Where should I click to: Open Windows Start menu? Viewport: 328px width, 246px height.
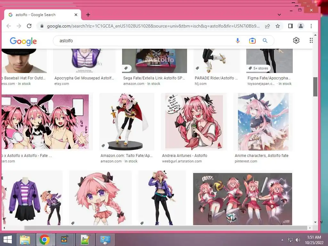pos(8,240)
